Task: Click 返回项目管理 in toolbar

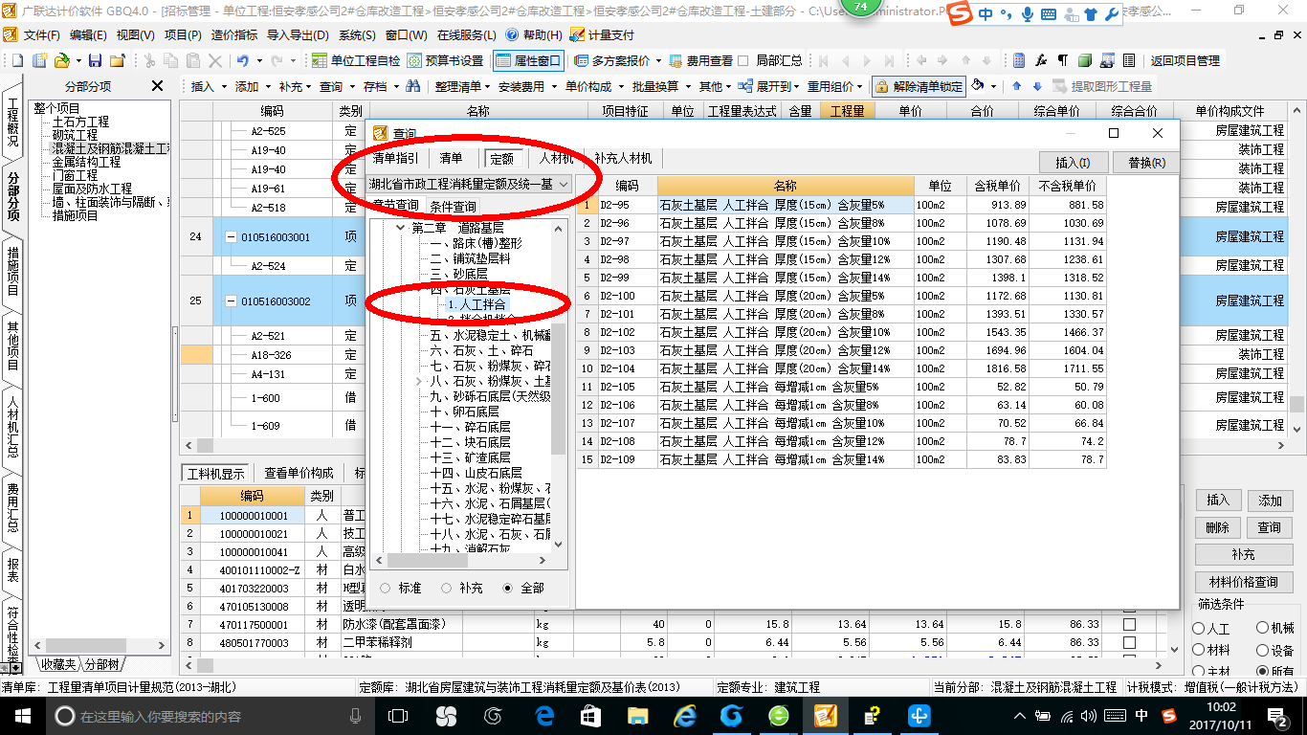Action: click(x=1185, y=60)
